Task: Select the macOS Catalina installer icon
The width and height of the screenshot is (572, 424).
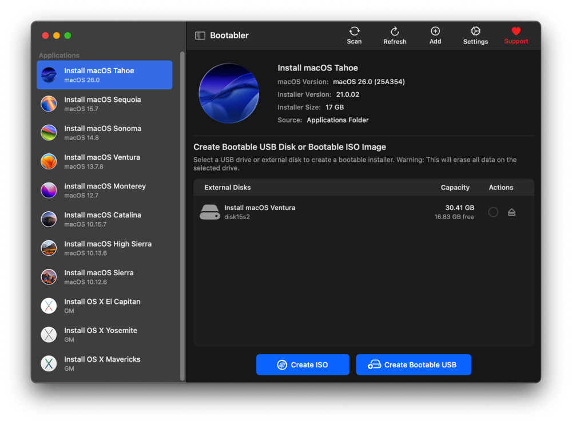Action: tap(49, 219)
